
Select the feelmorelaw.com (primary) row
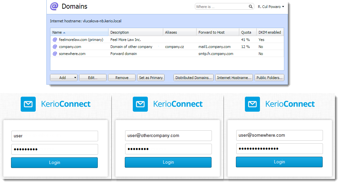click(167, 40)
